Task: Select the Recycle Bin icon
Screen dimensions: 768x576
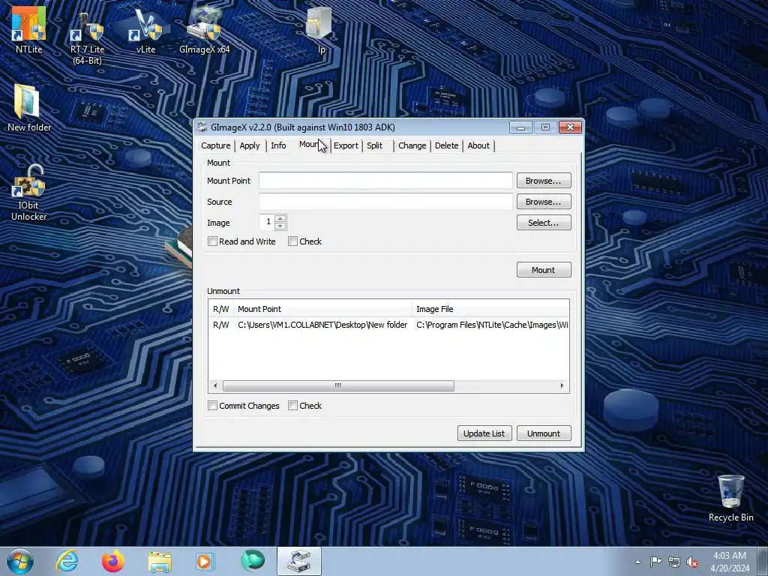Action: coord(730,498)
